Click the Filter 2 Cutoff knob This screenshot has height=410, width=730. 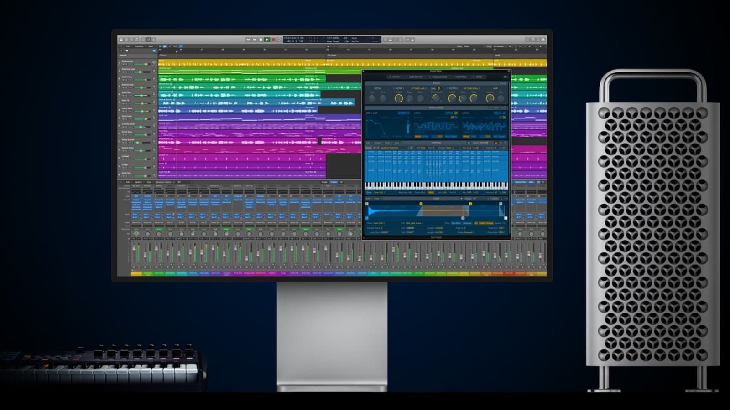coord(452,97)
